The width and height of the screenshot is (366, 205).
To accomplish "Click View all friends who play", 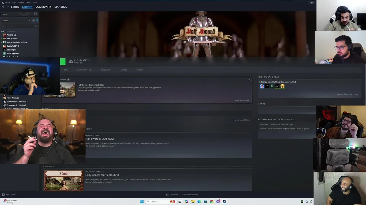I will [347, 94].
